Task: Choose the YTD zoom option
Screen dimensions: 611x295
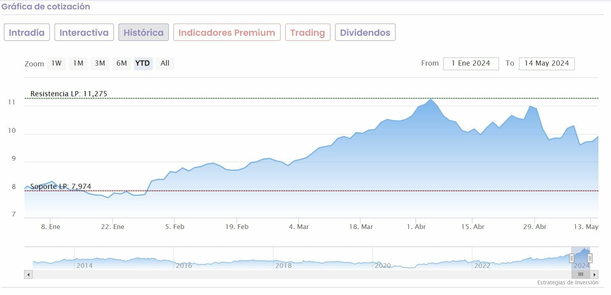Action: click(x=143, y=63)
